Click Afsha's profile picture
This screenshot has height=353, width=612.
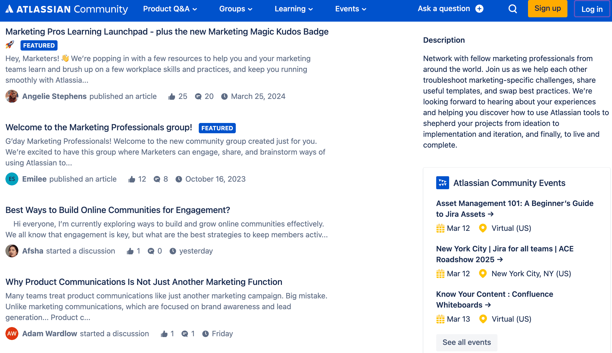[x=12, y=251]
